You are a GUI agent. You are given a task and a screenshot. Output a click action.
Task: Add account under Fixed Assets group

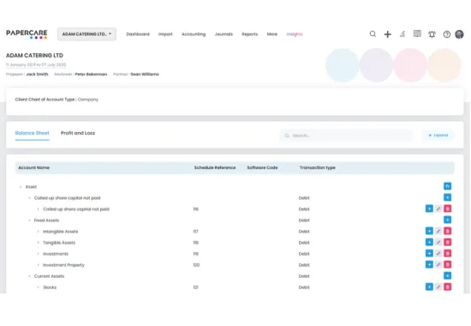[447, 220]
